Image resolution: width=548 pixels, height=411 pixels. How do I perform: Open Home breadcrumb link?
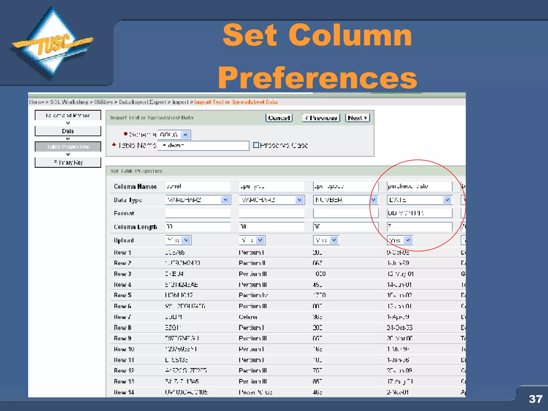point(36,102)
